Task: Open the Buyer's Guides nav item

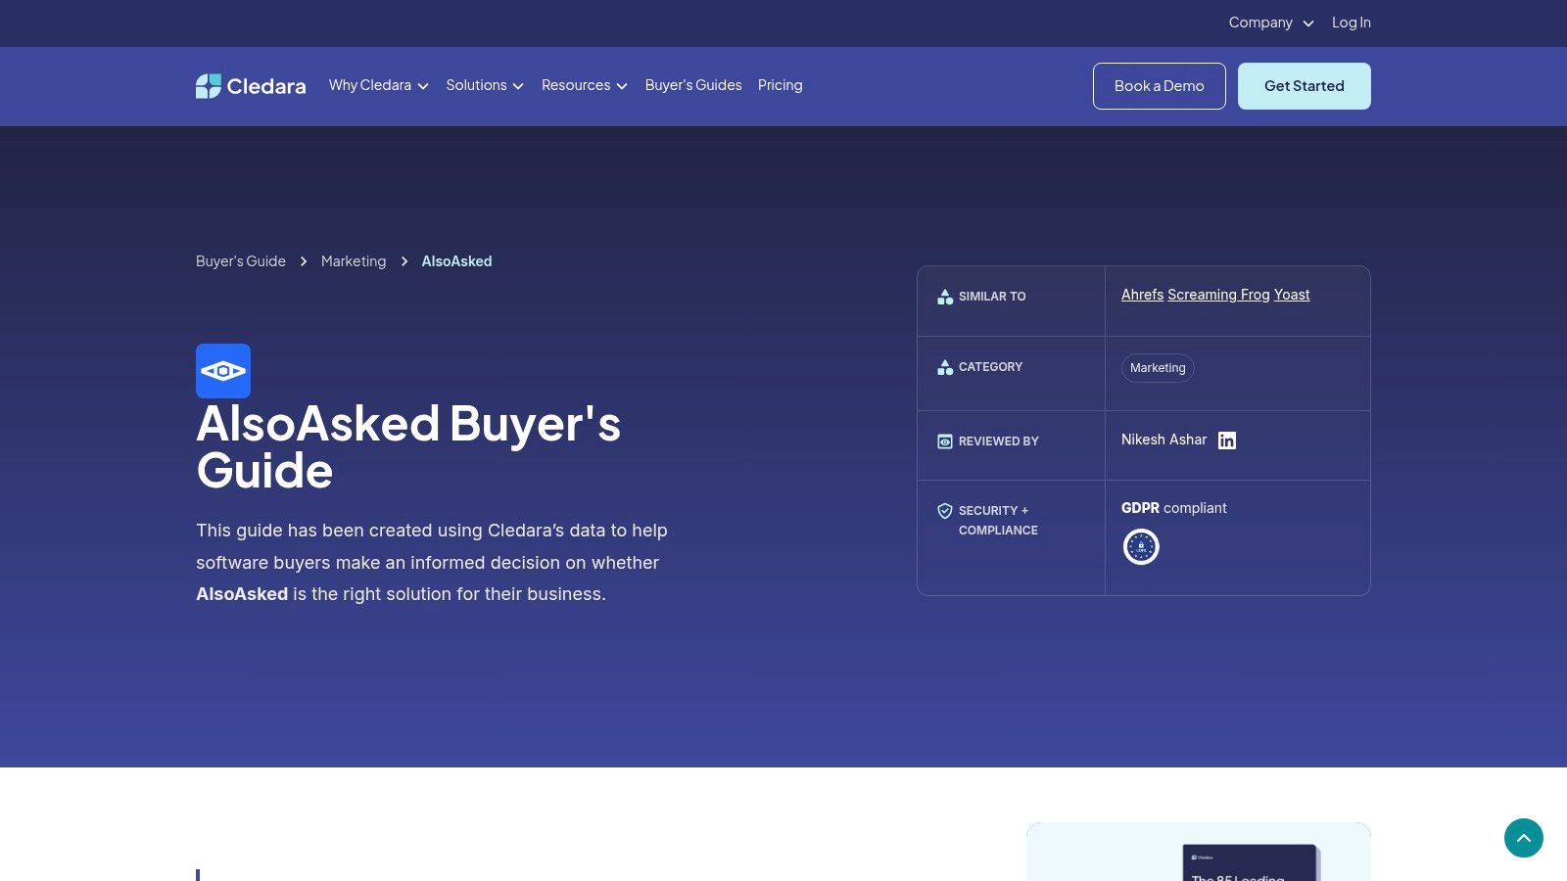Action: point(693,85)
